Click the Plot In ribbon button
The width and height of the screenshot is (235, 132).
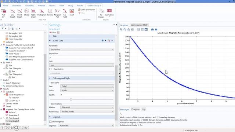[3, 13]
